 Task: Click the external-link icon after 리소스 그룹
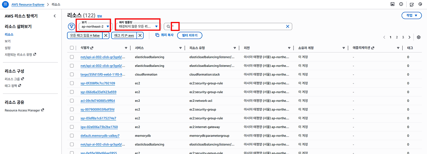coord(22,79)
